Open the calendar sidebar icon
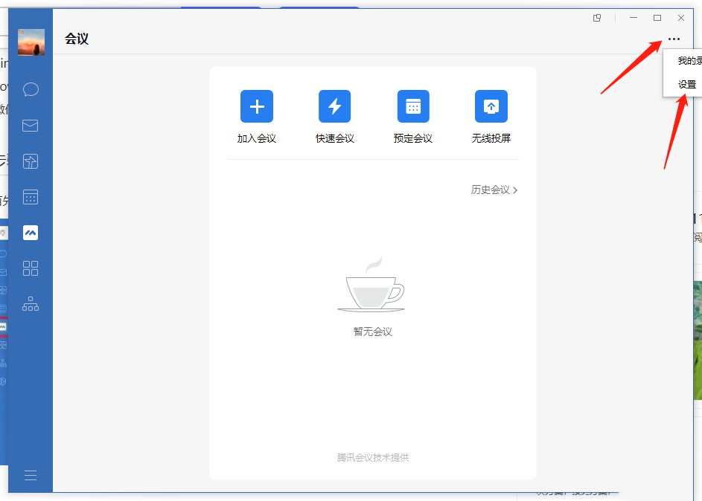Screen dimensions: 702x501 (30, 196)
